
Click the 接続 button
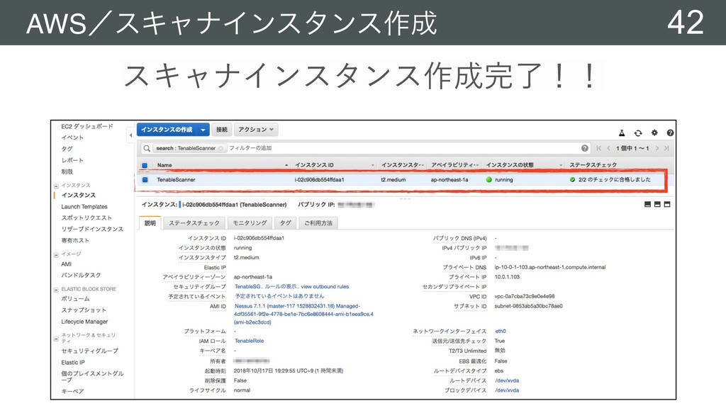point(222,130)
